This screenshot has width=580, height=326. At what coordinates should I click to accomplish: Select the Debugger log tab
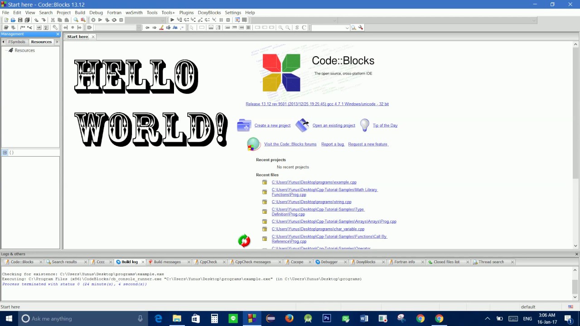[329, 262]
